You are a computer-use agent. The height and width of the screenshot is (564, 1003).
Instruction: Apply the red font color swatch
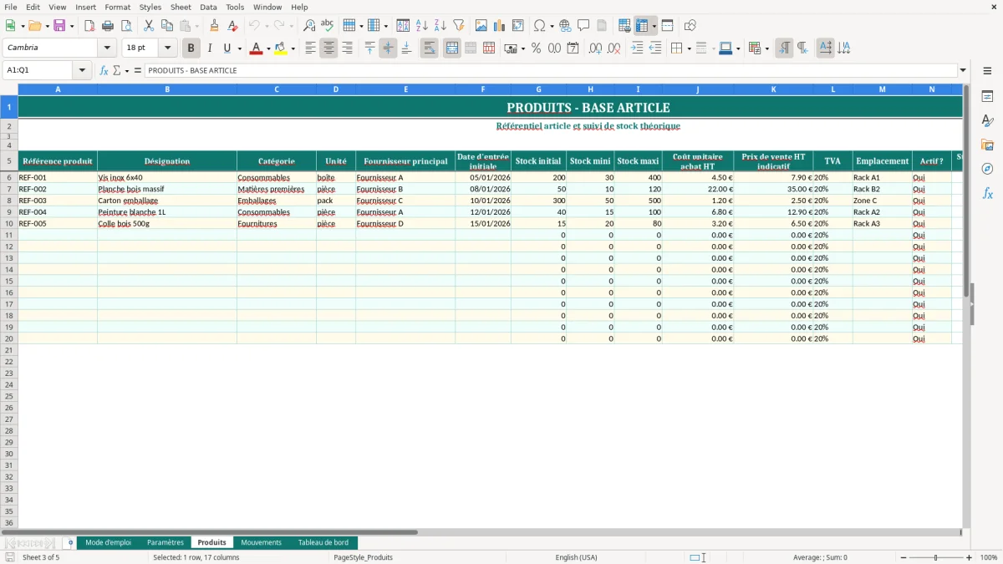pyautogui.click(x=256, y=48)
